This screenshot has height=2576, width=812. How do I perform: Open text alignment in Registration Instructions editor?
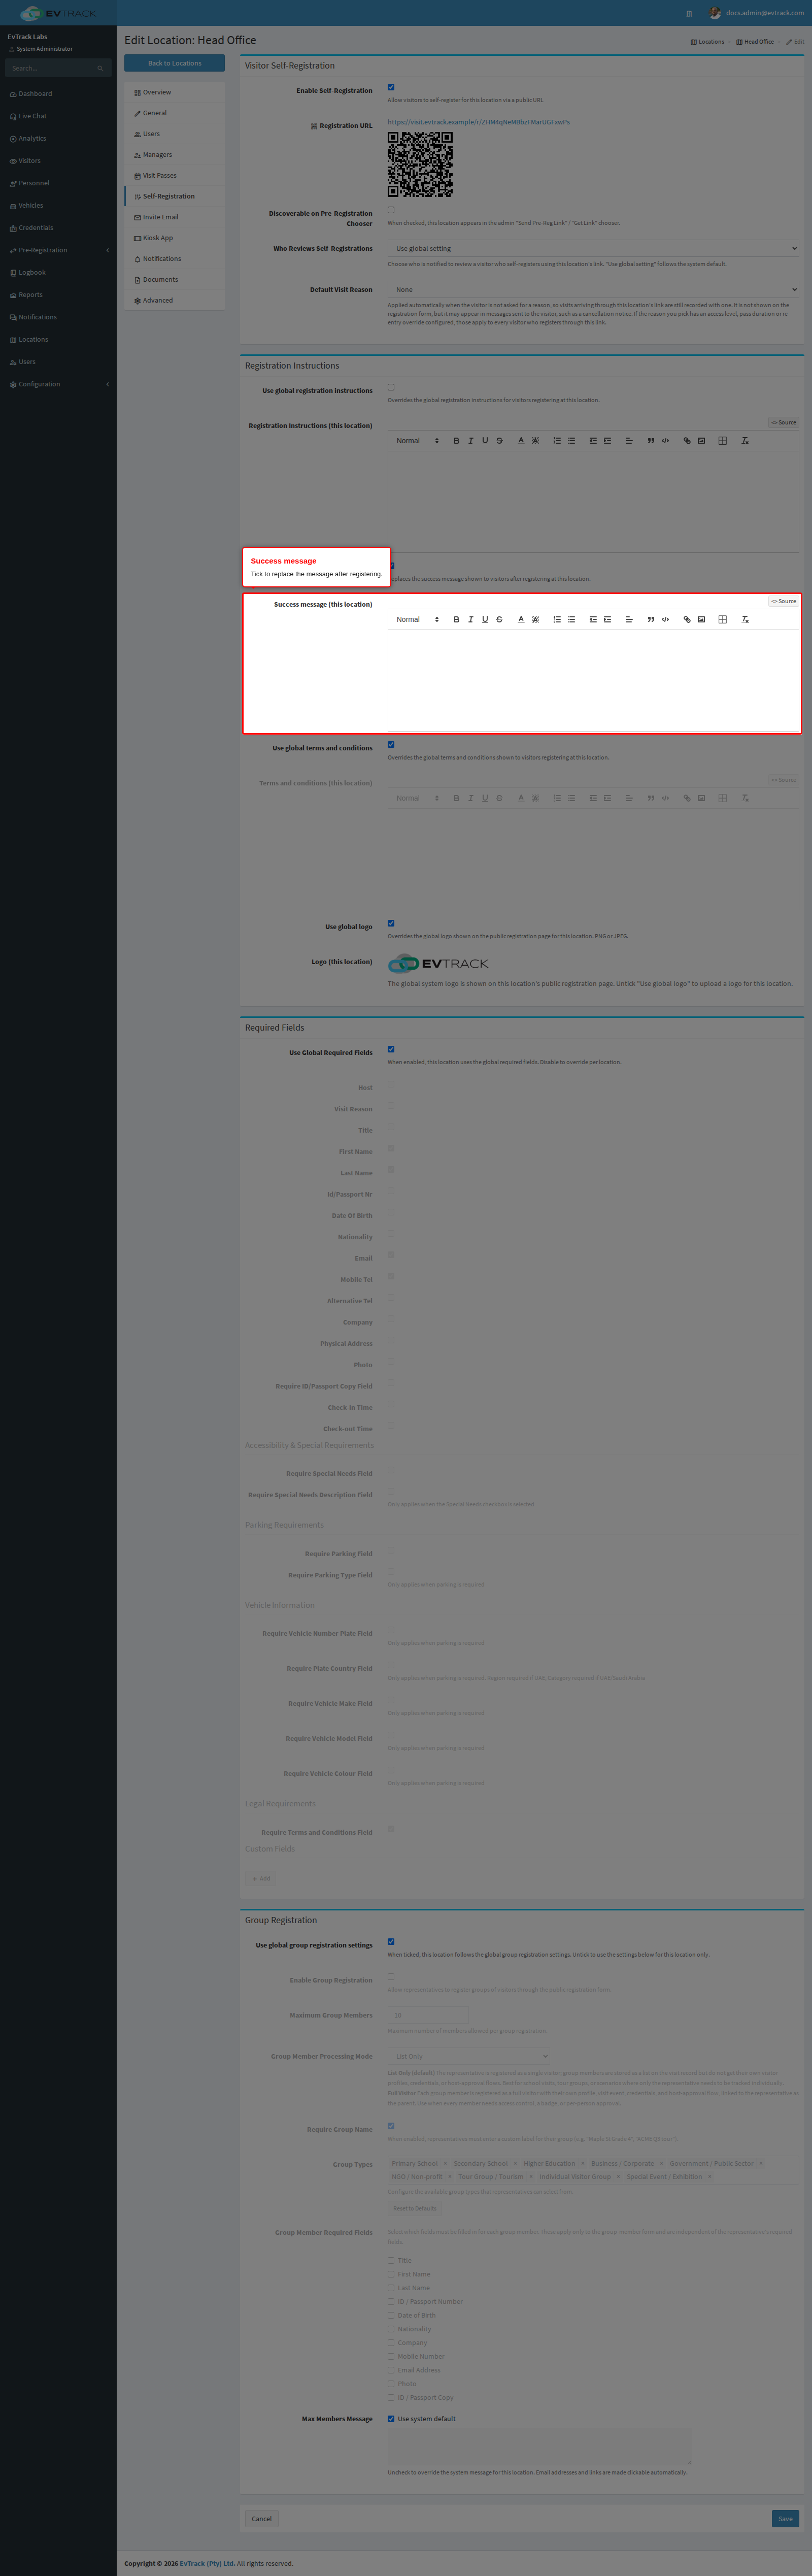(629, 440)
